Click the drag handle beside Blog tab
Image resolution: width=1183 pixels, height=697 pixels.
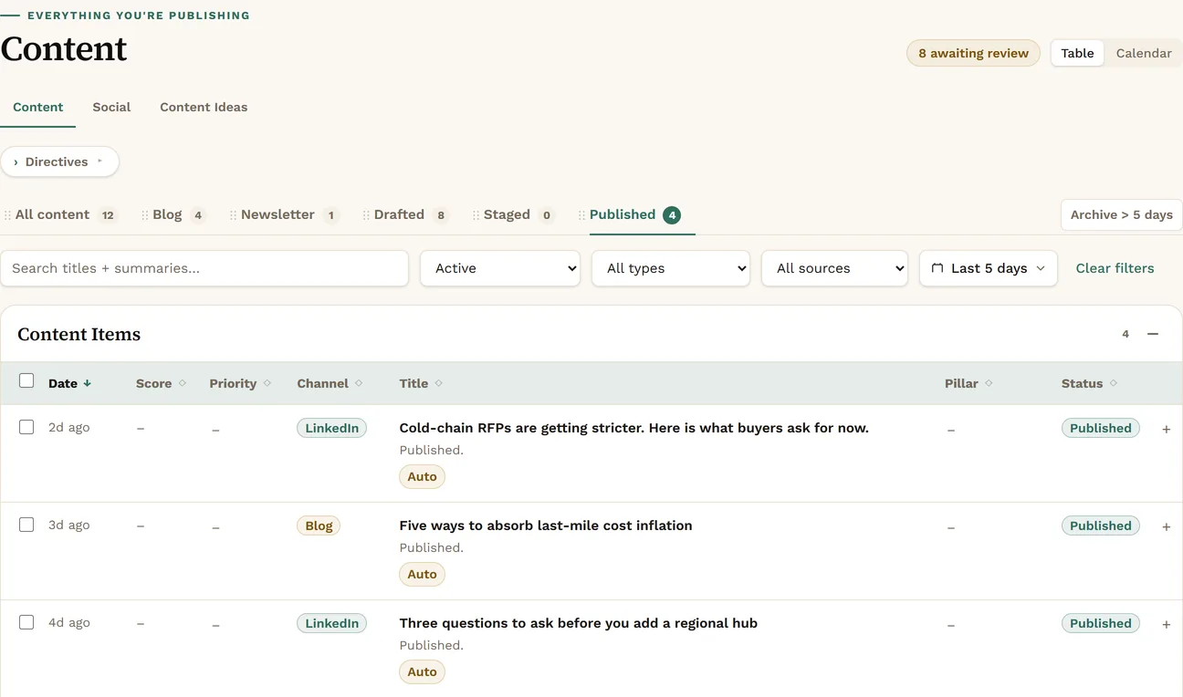(x=145, y=215)
